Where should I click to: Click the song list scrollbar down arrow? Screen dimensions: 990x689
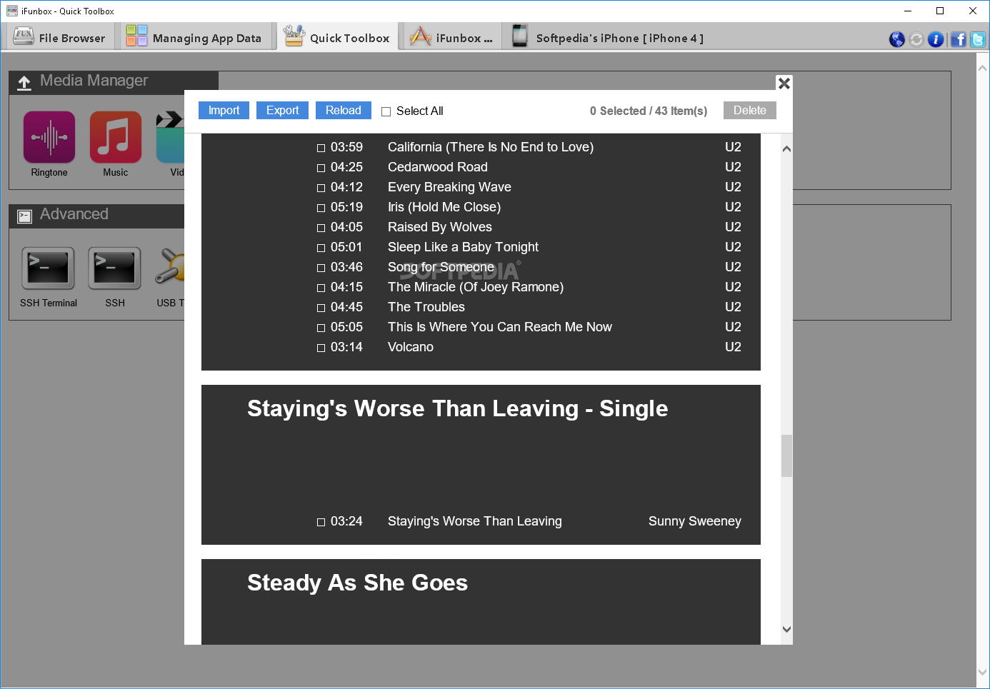[786, 629]
